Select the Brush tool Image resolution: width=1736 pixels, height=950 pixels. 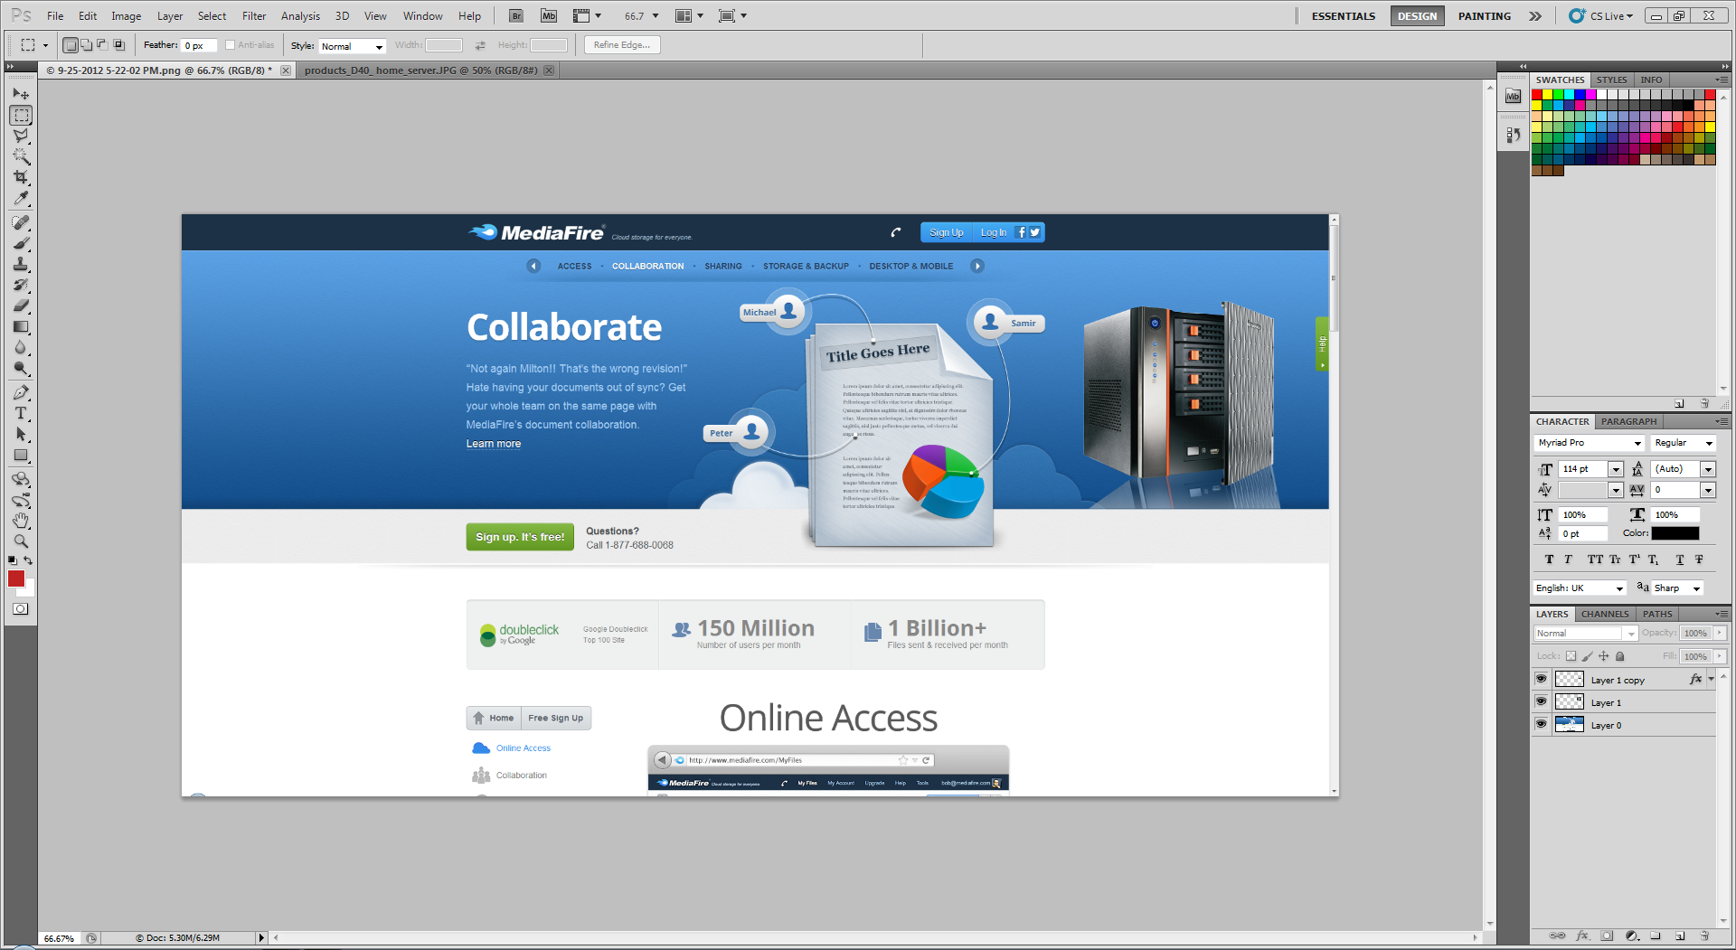pyautogui.click(x=21, y=243)
